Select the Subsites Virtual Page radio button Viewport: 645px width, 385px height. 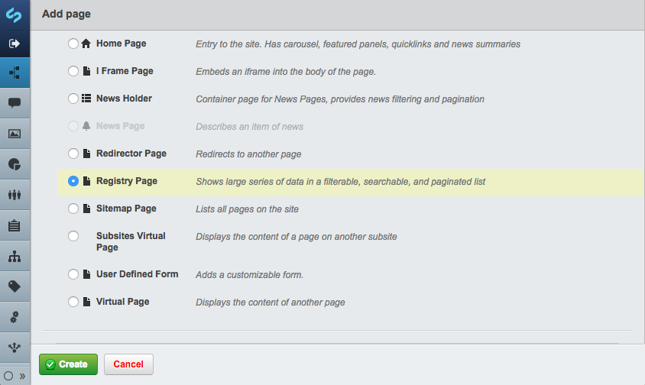[x=73, y=236]
